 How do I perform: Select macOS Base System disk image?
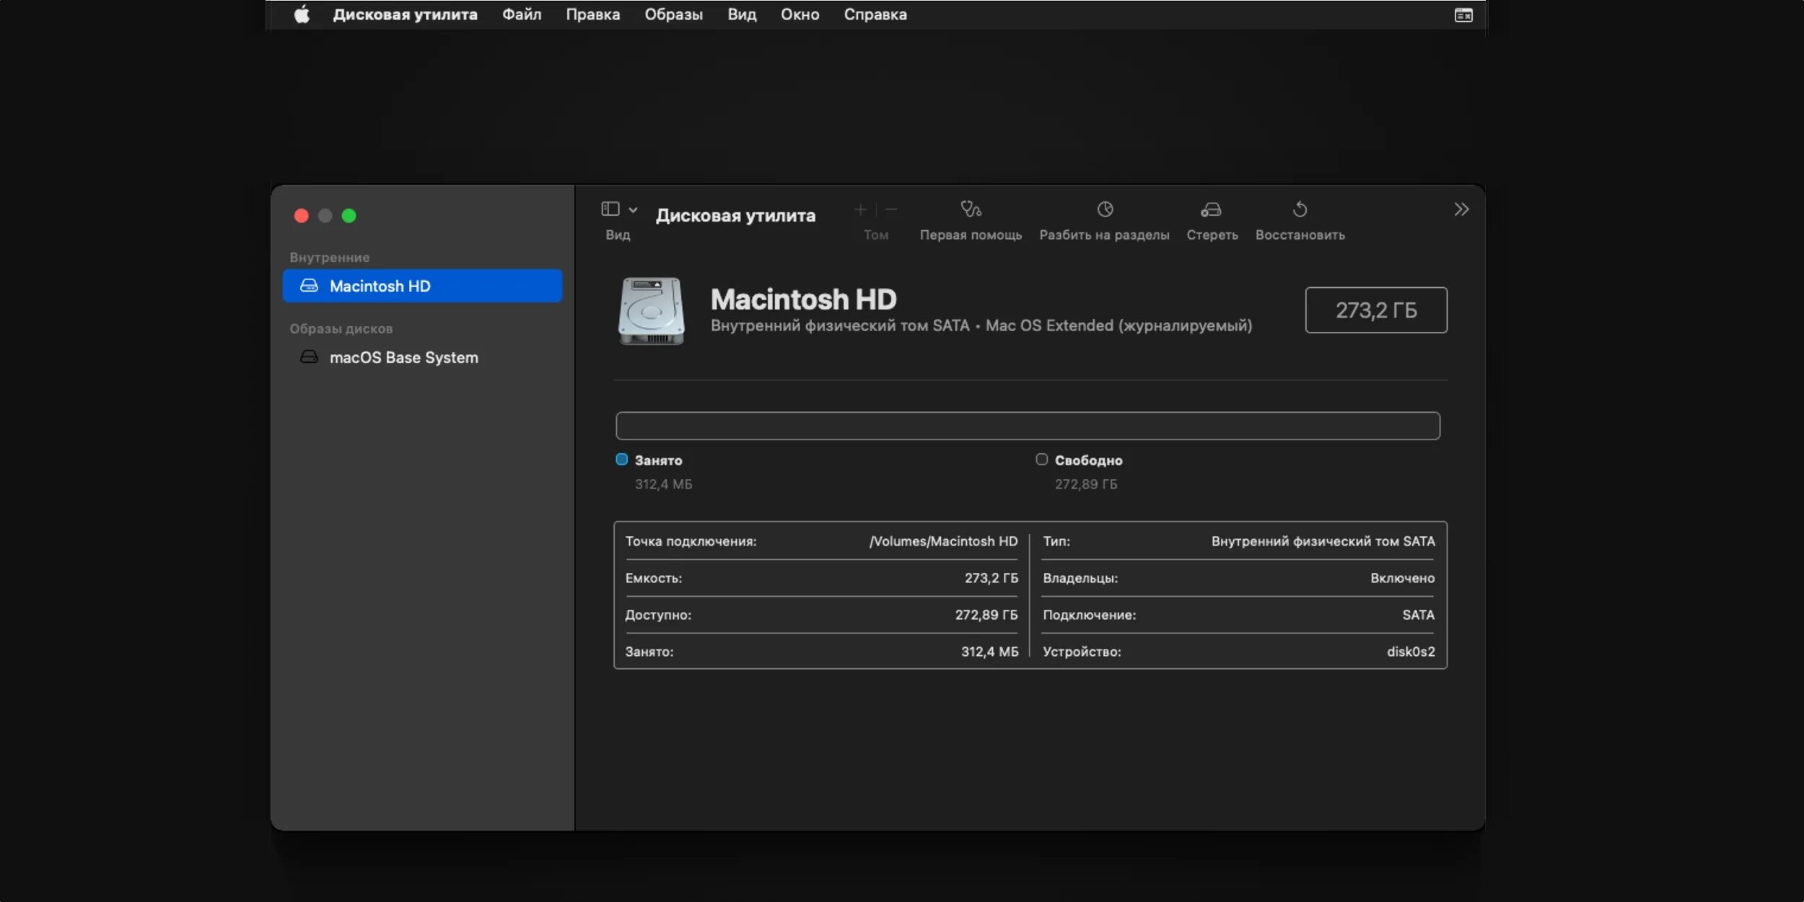point(403,357)
